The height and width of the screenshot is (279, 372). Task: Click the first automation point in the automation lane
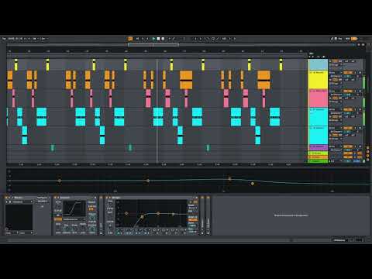(60, 181)
